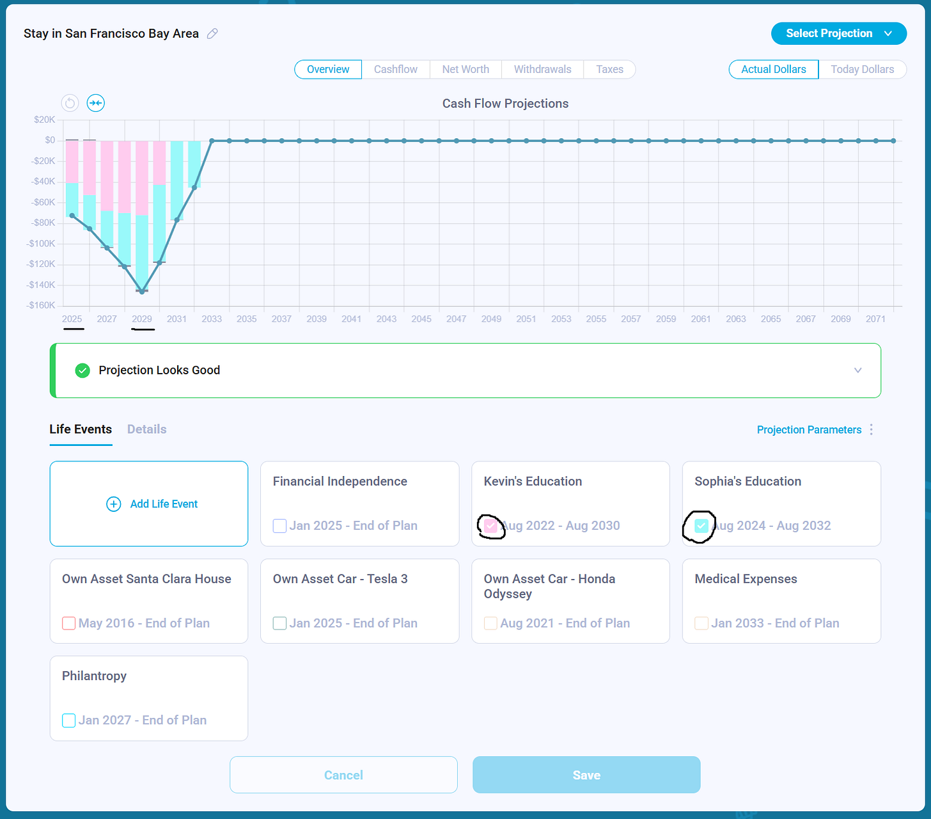Toggle Philantropy checkbox

point(68,720)
